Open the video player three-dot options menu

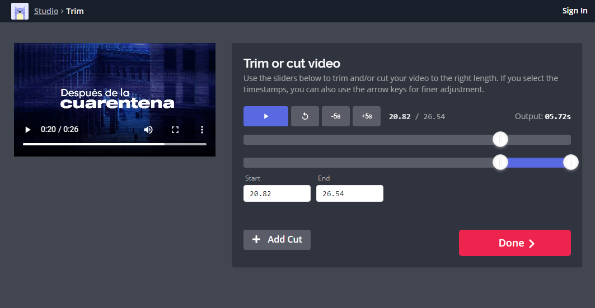(x=202, y=130)
